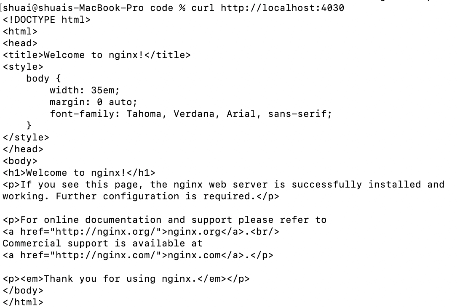Click the online documentation and support line
The height and width of the screenshot is (307, 460).
pyautogui.click(x=165, y=220)
